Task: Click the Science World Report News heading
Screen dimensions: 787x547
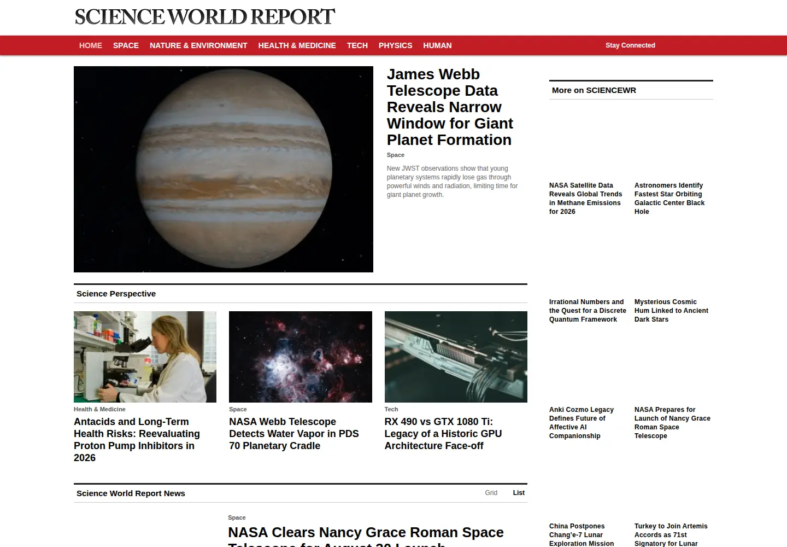Action: (x=131, y=493)
